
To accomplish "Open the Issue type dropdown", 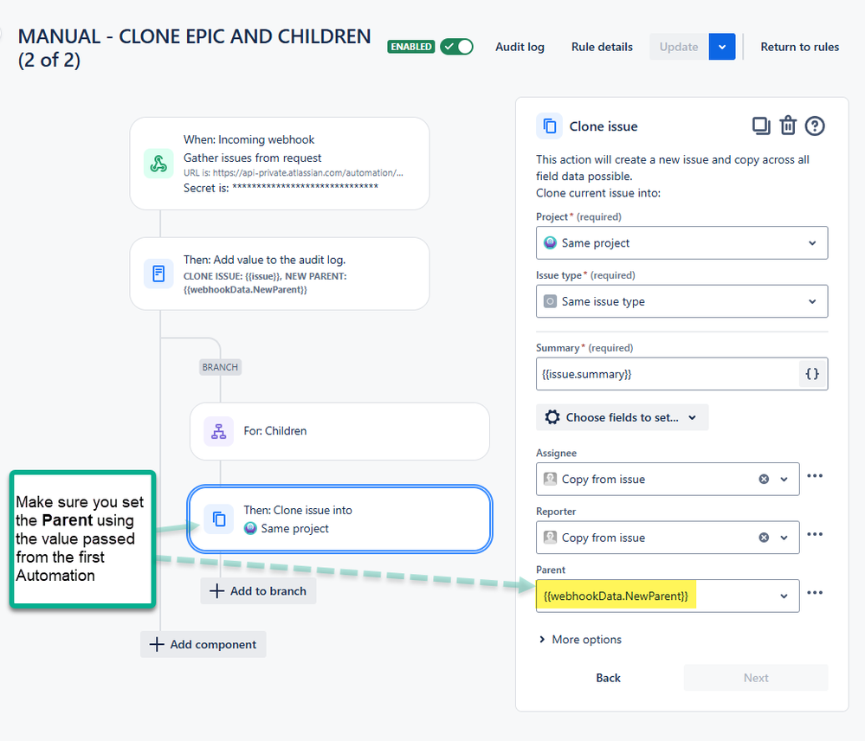I will tap(681, 300).
